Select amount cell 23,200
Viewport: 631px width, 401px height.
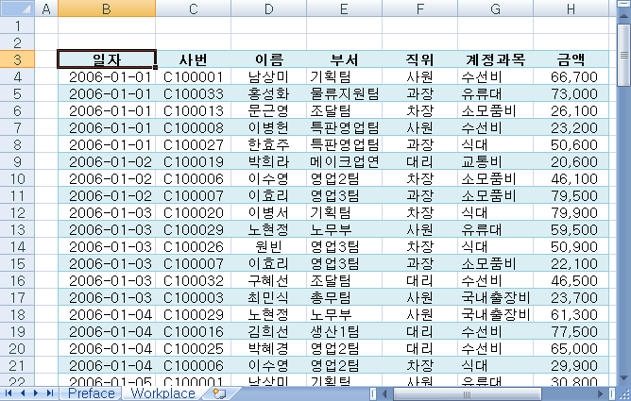pos(571,127)
